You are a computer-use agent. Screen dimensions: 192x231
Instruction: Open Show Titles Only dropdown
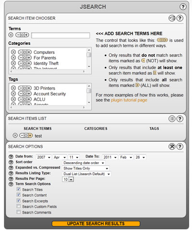(85, 168)
